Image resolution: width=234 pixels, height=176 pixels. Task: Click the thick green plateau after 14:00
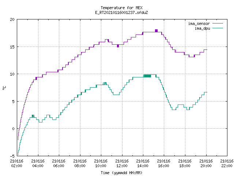pos(147,76)
